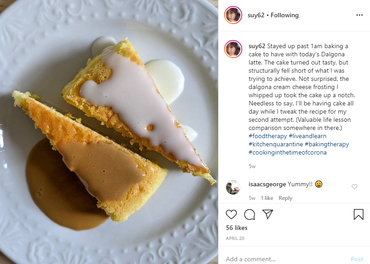Save the post with the bookmark icon
Image resolution: width=370 pixels, height=264 pixels.
click(358, 214)
